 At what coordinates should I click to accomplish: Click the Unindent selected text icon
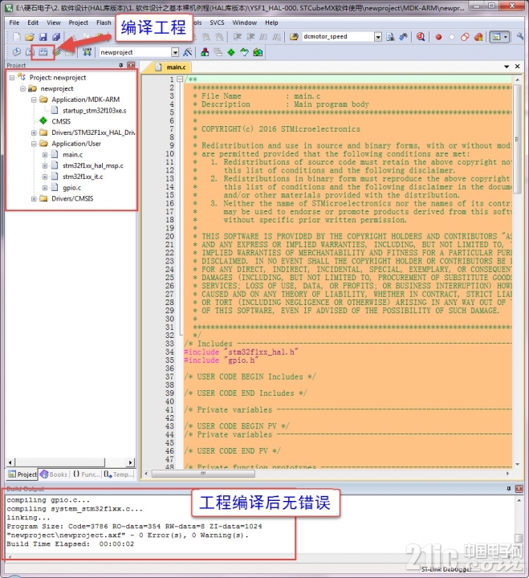point(250,36)
